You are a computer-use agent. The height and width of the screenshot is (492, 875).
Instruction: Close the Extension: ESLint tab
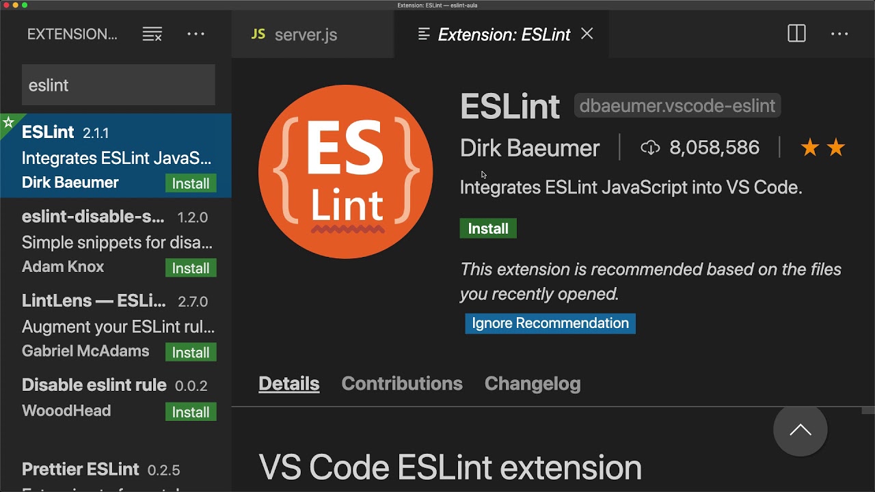pyautogui.click(x=587, y=33)
